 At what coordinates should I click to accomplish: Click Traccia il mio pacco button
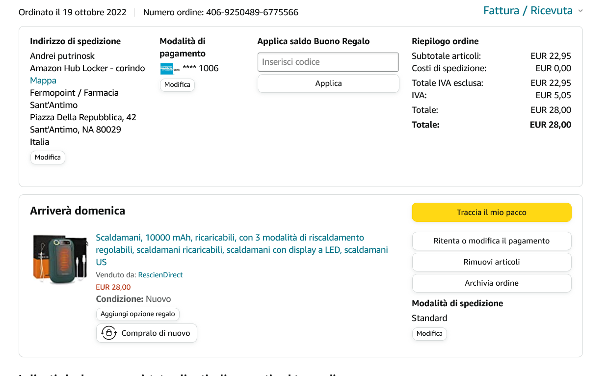point(492,213)
